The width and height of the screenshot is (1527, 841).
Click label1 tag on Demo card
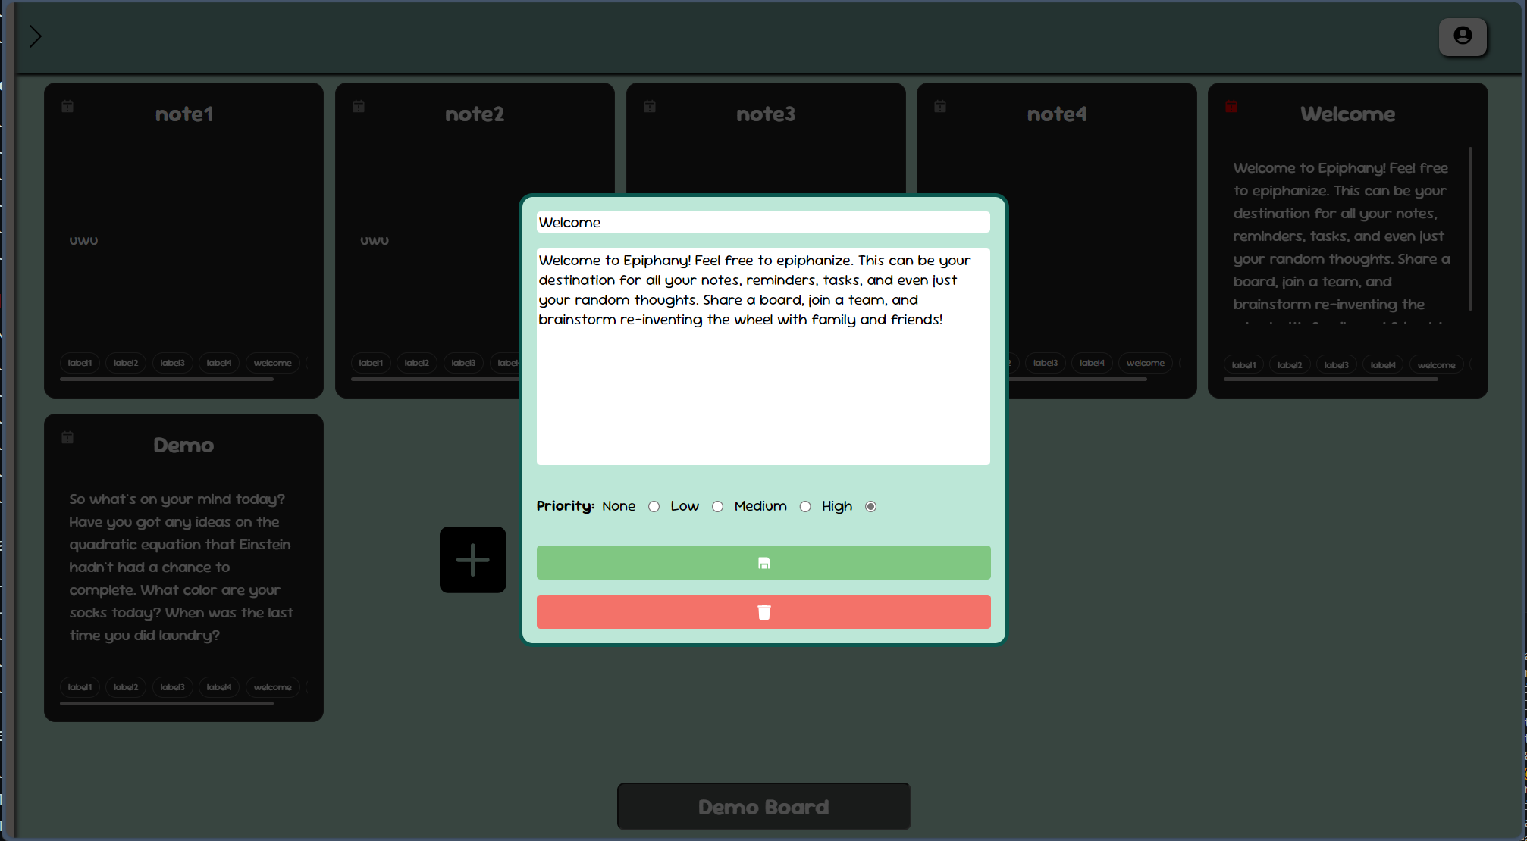coord(80,687)
